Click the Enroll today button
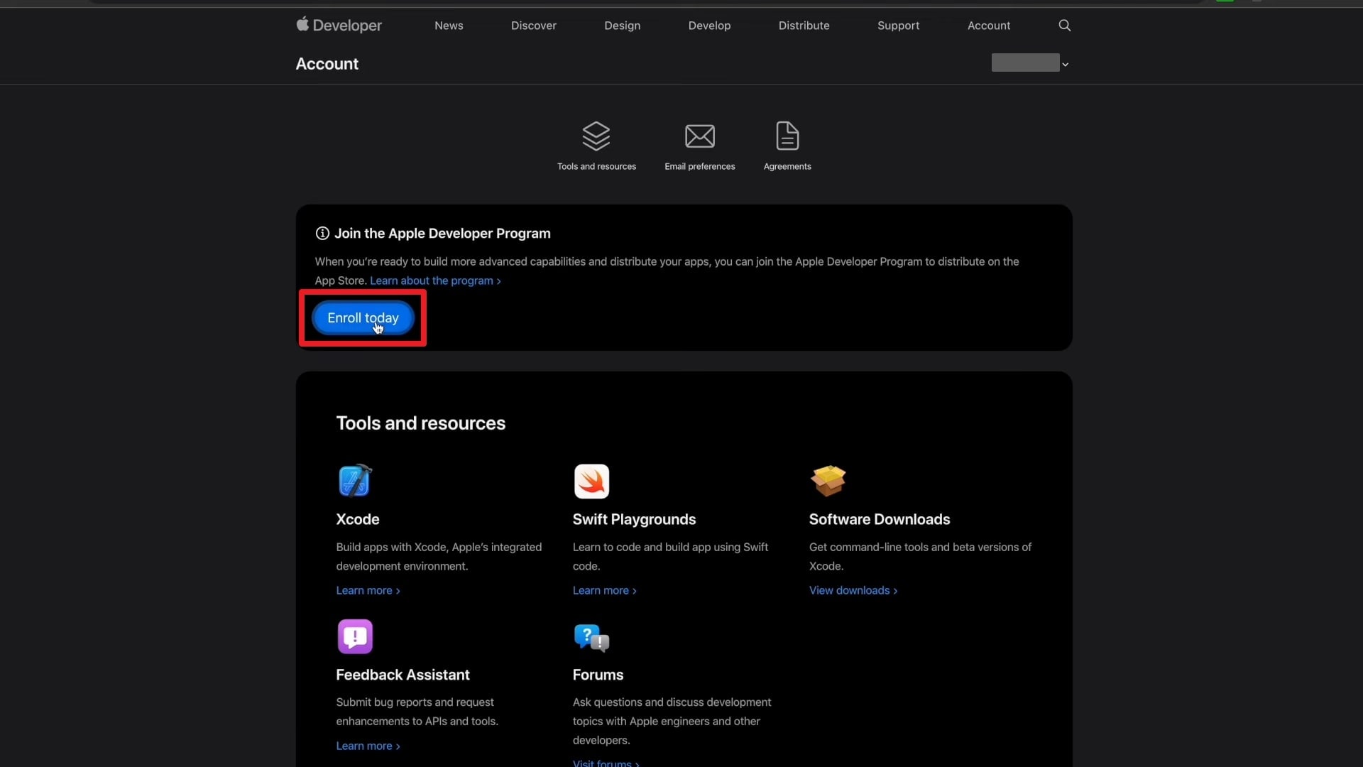The width and height of the screenshot is (1363, 767). coord(363,317)
